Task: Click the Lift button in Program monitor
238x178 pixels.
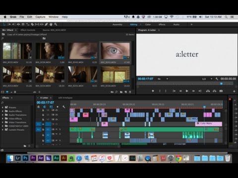Action: pyautogui.click(x=208, y=91)
